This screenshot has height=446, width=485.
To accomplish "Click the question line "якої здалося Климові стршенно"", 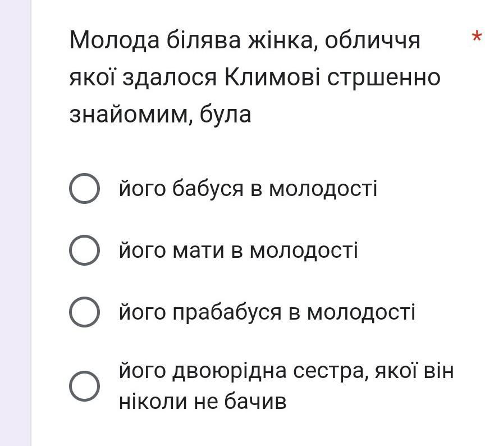I will (255, 78).
